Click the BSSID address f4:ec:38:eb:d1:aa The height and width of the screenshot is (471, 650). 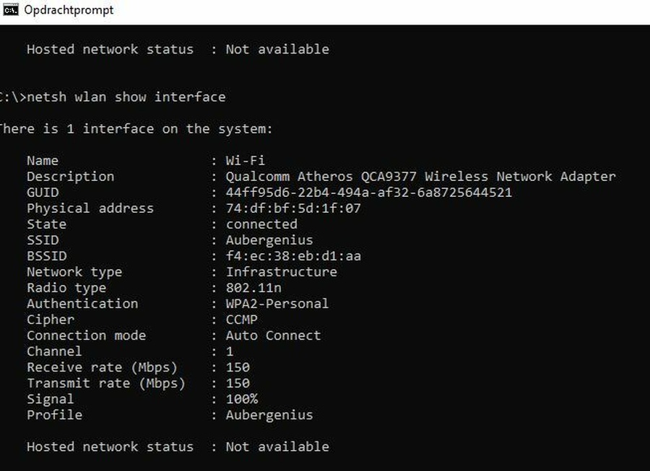(293, 256)
